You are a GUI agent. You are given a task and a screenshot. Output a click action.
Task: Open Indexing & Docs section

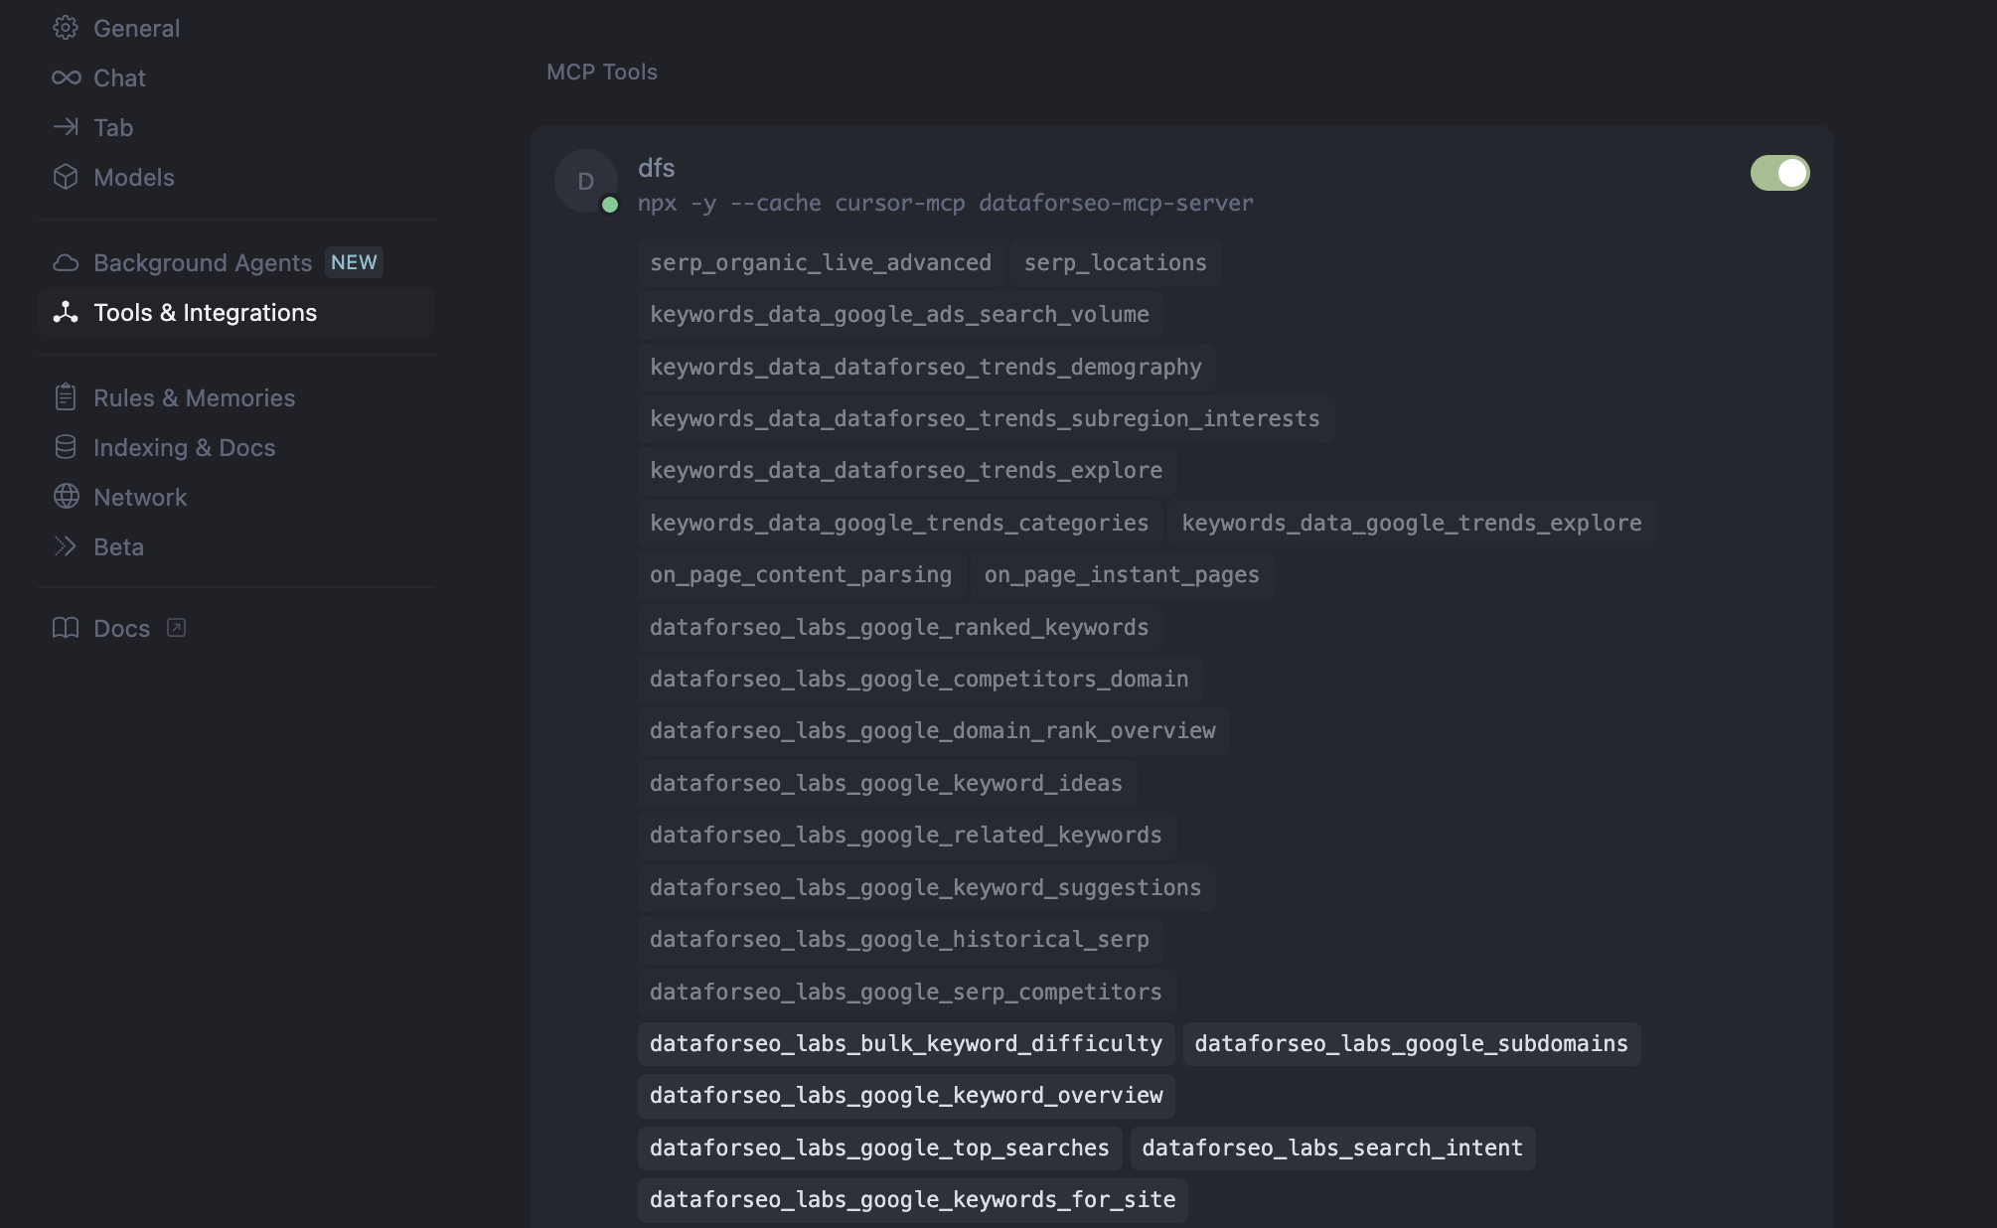click(x=236, y=447)
